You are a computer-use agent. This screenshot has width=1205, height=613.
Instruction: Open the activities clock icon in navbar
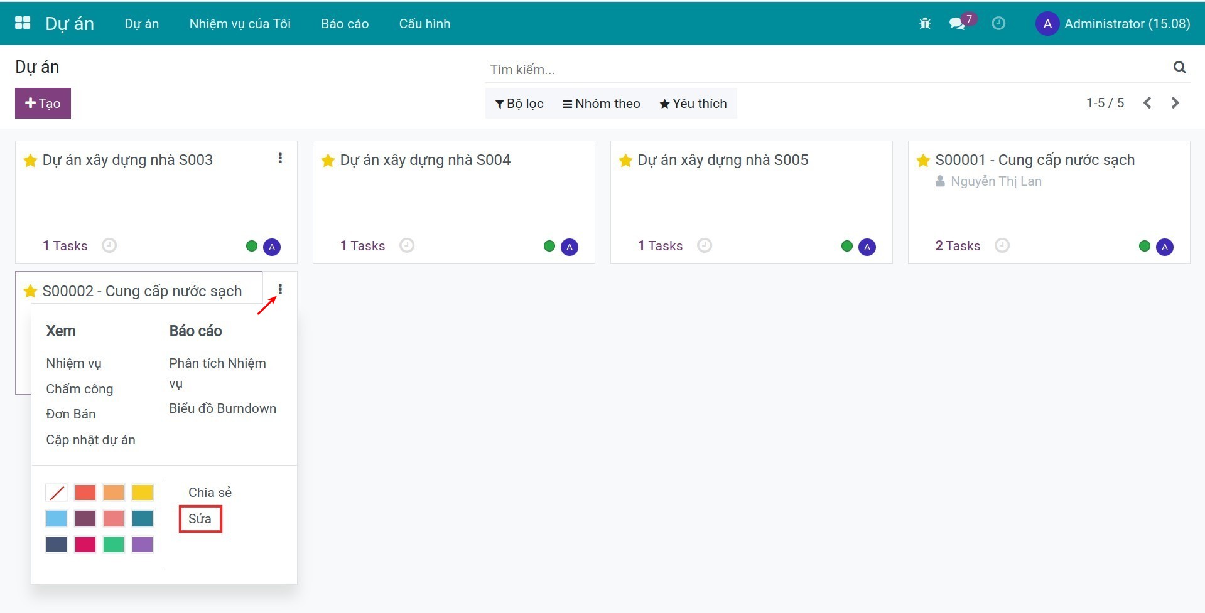coord(998,24)
